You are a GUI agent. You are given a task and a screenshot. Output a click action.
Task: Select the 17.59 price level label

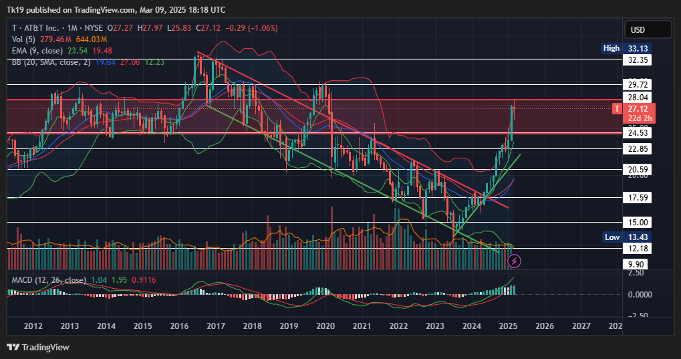click(x=638, y=197)
